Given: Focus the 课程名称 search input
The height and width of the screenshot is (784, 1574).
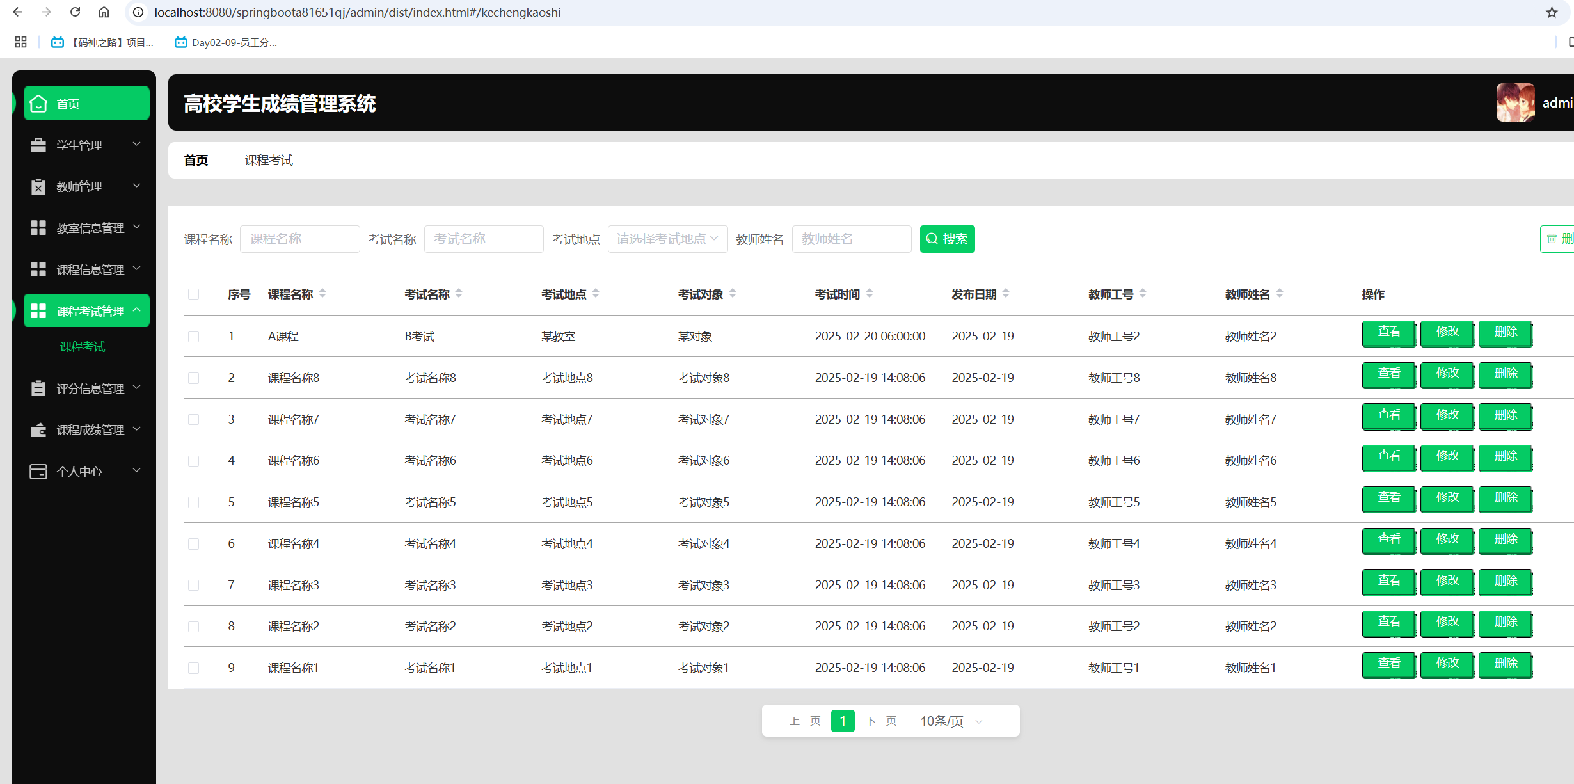Looking at the screenshot, I should (299, 239).
